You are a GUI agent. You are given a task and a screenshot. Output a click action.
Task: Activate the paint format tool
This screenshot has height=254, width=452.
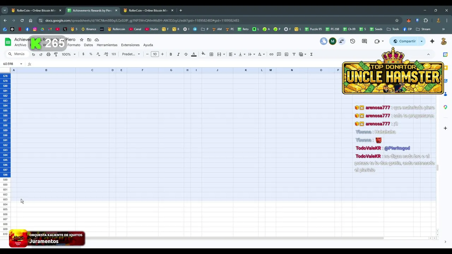pyautogui.click(x=56, y=54)
